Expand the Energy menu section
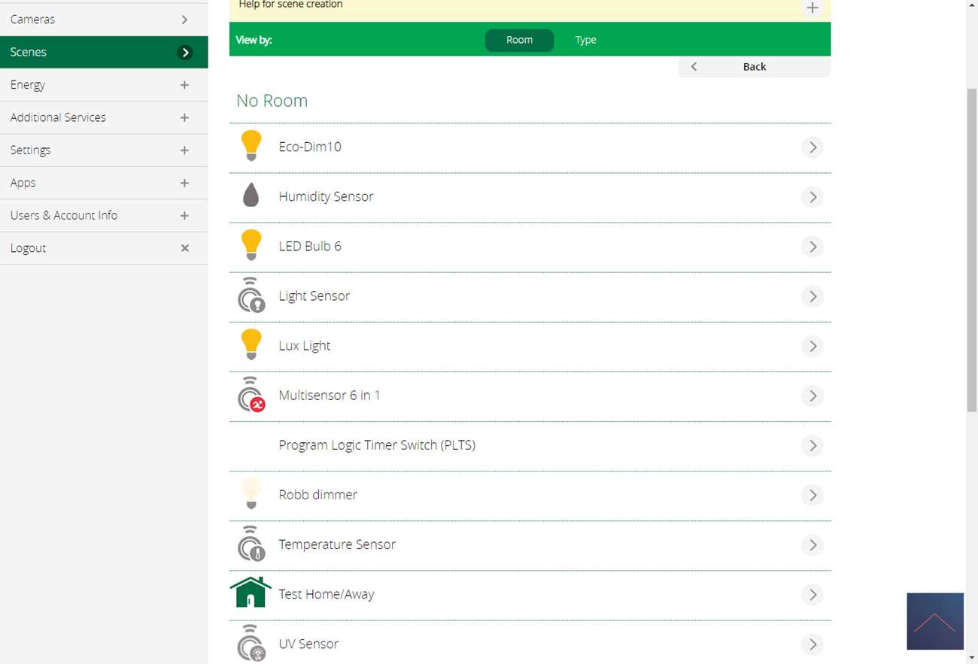Viewport: 978px width, 664px height. click(x=184, y=85)
